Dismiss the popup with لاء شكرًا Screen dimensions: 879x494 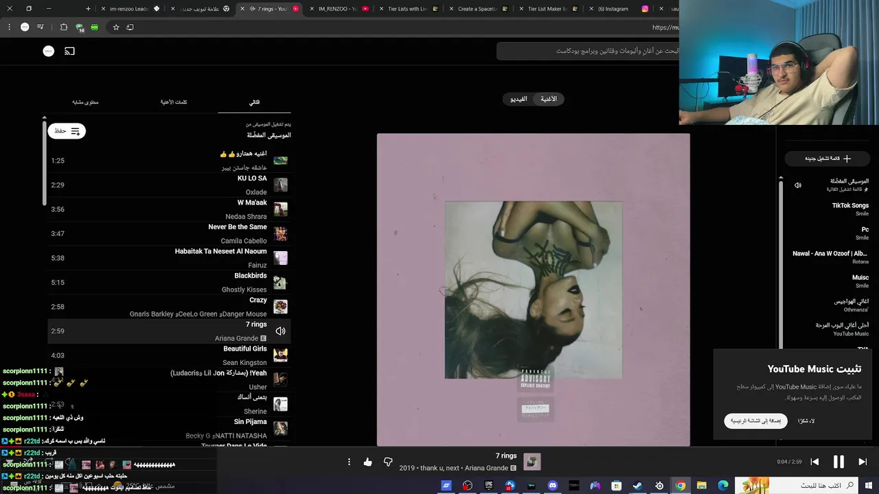pyautogui.click(x=806, y=421)
